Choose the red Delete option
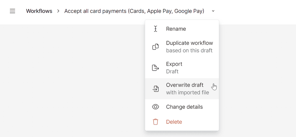 182,122
